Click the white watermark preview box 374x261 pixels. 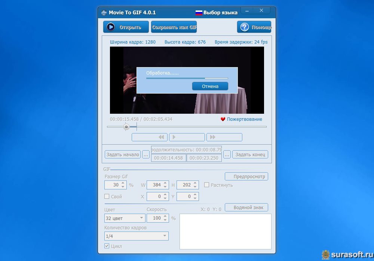click(x=226, y=232)
